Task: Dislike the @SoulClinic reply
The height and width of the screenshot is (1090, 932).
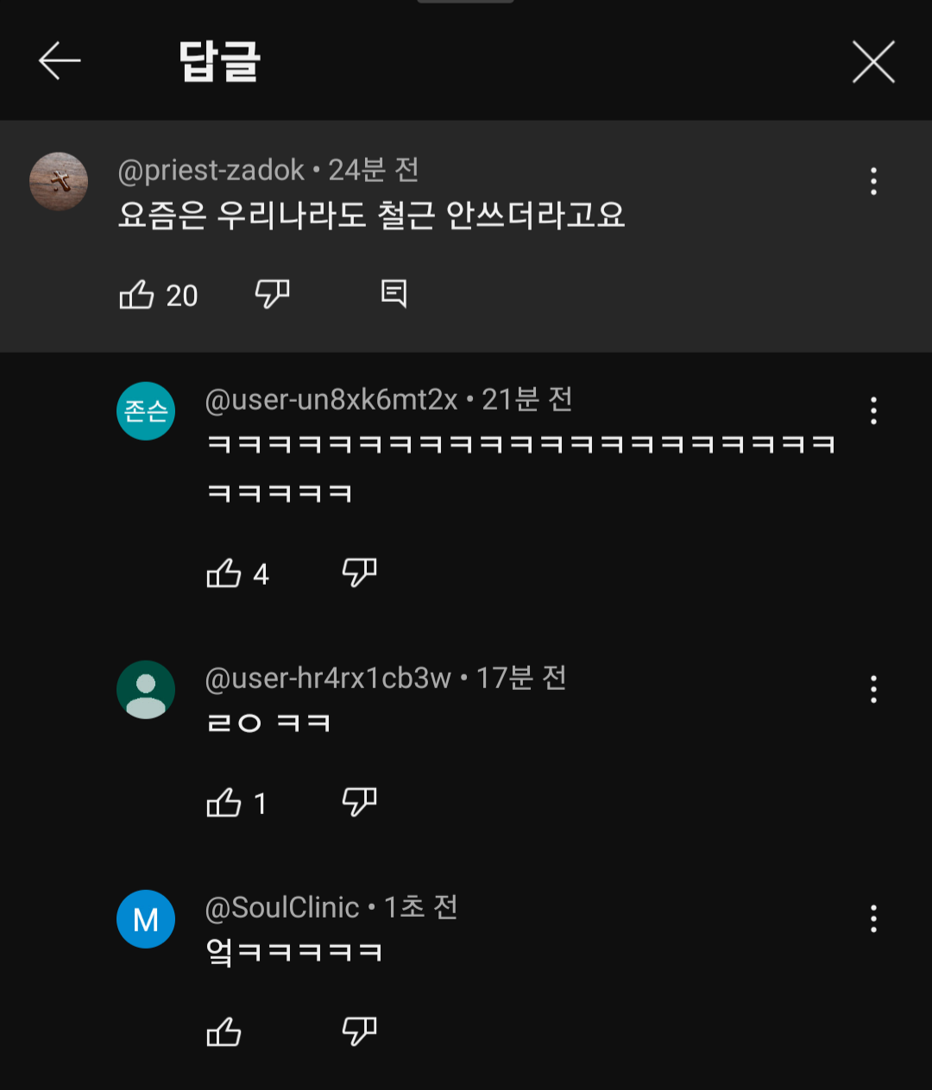Action: [x=360, y=1030]
